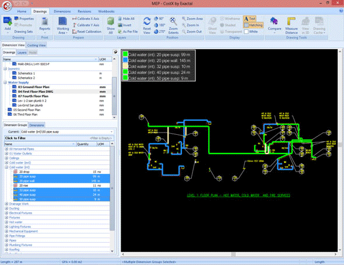This screenshot has height=265, width=344.
Task: Collapse the Cold water (int) group
Action: (x=6, y=167)
